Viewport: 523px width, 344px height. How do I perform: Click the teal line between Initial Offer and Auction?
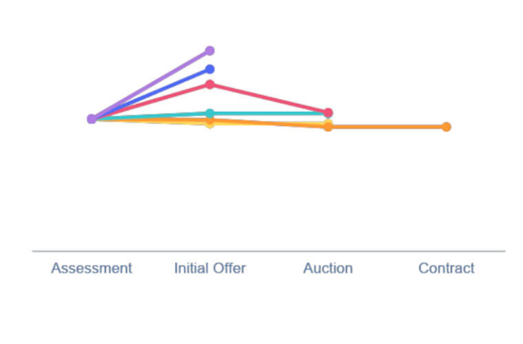269,114
